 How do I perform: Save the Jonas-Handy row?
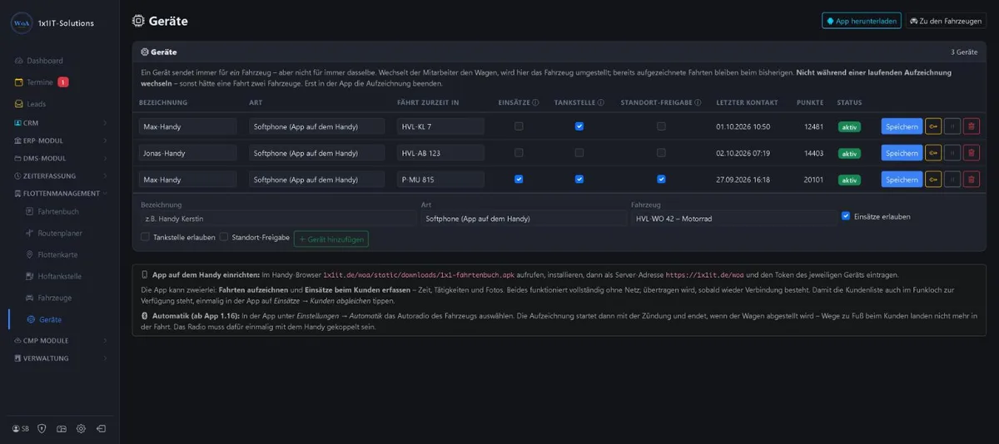point(902,153)
